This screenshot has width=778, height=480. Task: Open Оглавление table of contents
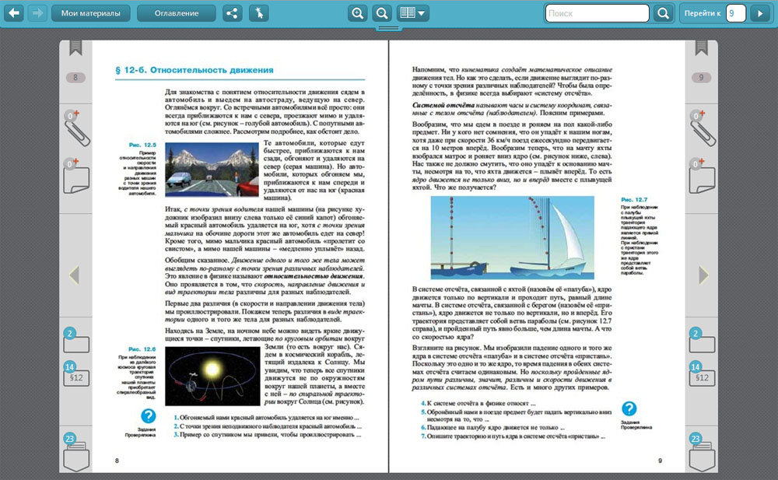176,13
